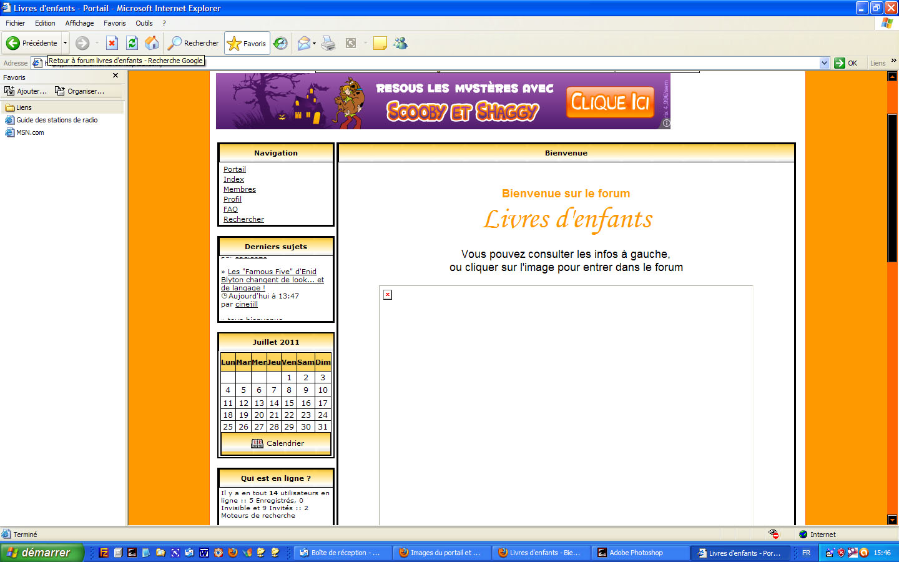Click the page scrollbar up arrow
Screen dimensions: 899x562
892,76
